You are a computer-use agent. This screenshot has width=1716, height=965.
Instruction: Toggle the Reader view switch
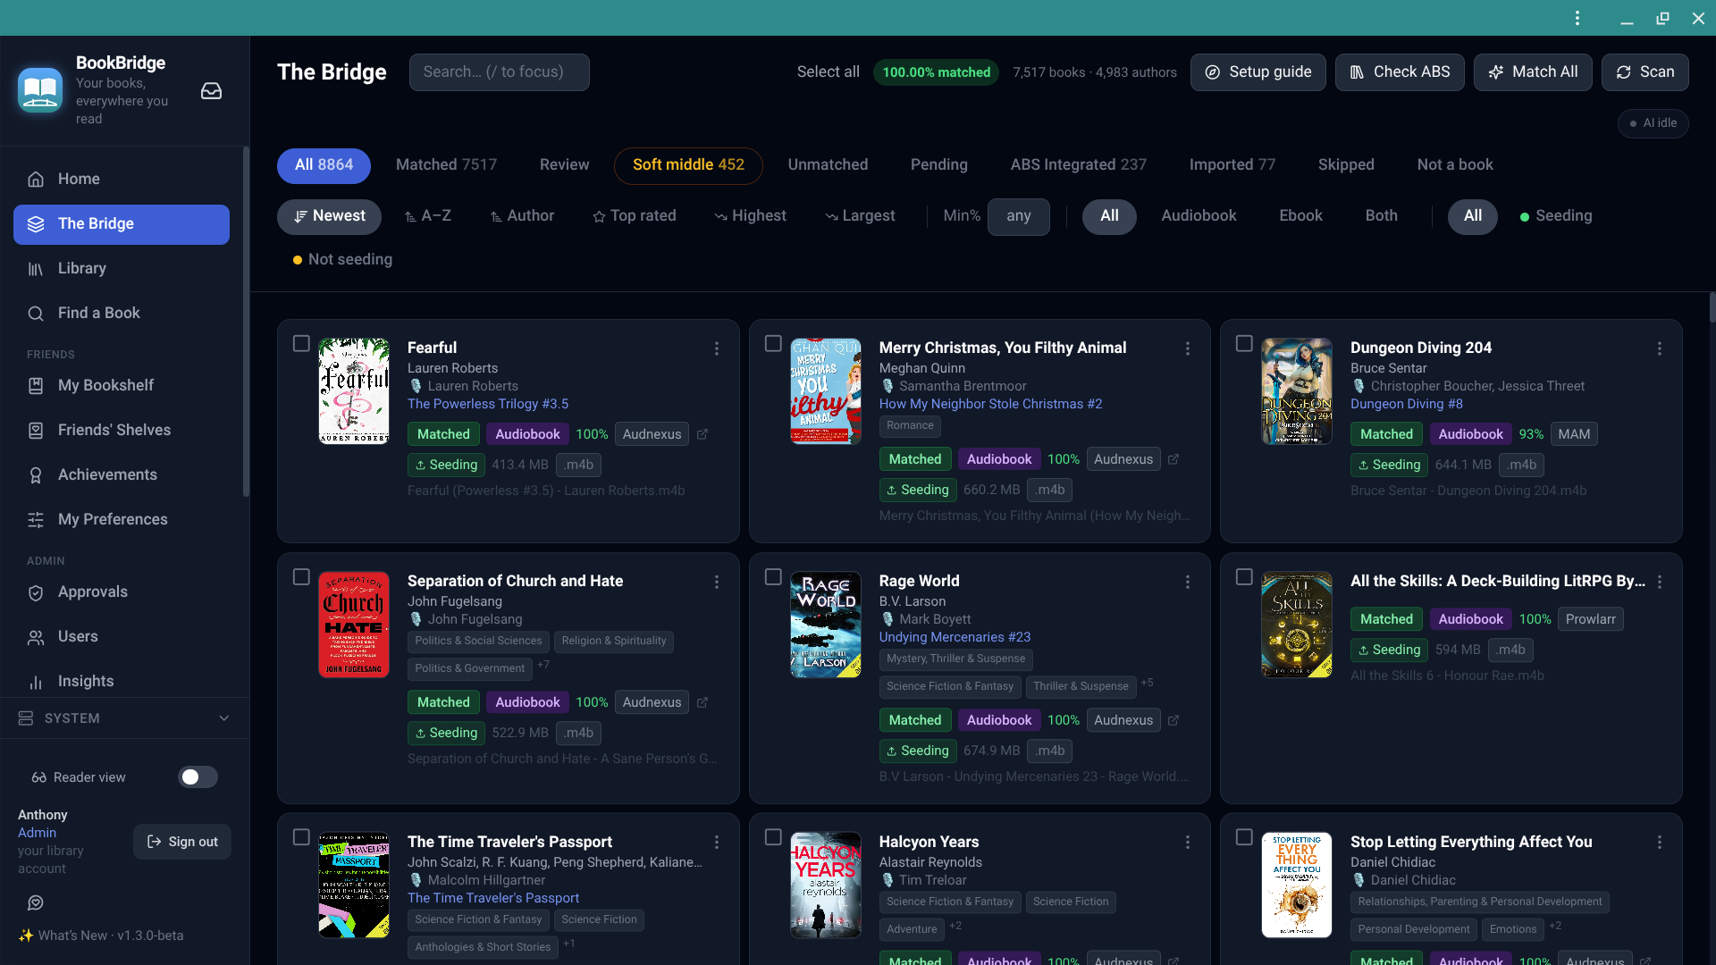pyautogui.click(x=198, y=777)
